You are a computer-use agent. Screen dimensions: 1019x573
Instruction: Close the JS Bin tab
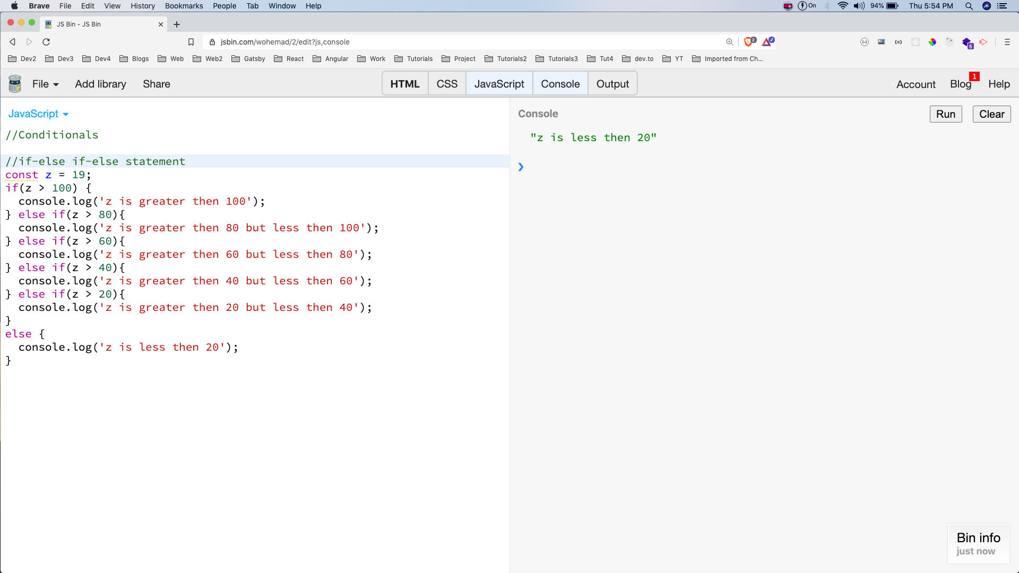(x=161, y=24)
